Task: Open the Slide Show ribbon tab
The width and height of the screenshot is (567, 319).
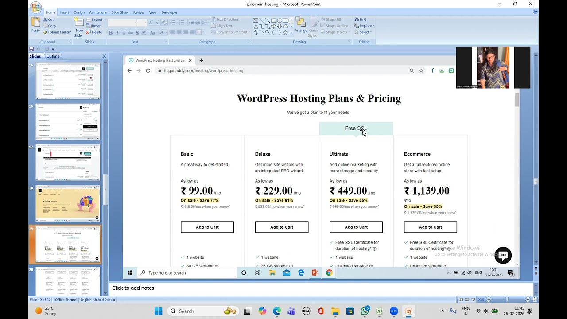Action: (x=120, y=12)
